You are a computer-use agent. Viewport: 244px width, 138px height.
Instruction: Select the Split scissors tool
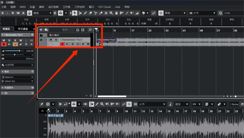tap(95, 13)
